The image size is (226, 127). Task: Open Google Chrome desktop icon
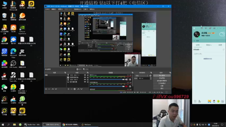point(4,40)
